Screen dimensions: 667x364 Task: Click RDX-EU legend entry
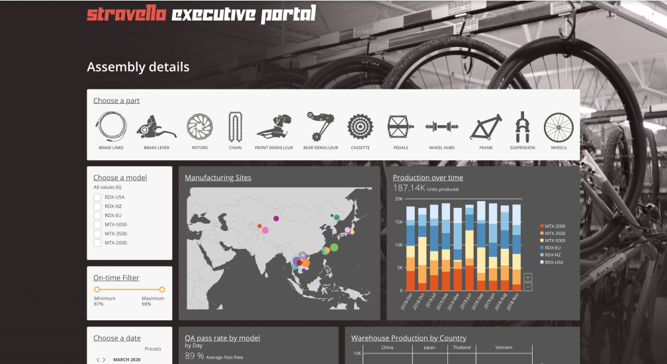(551, 248)
